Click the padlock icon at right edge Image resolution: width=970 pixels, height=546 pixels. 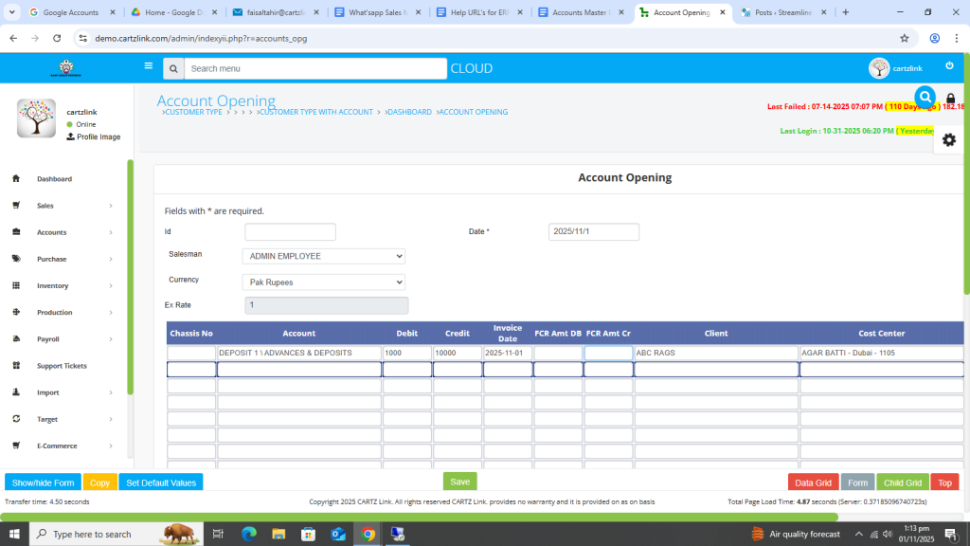tap(950, 100)
